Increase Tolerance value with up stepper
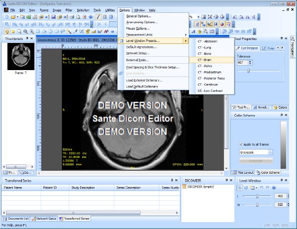Viewport: 297px width, 229px height. point(250,61)
